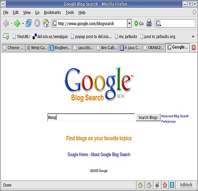Open my JarBucks bookmark

(126, 37)
